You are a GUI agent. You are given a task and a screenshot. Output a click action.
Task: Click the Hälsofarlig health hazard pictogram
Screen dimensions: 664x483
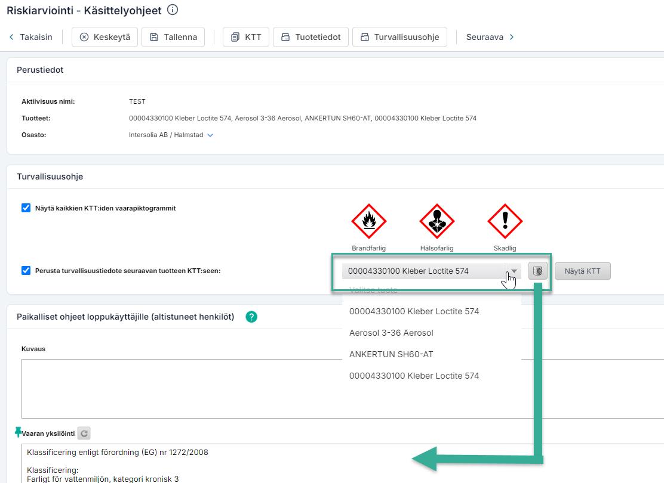[437, 221]
